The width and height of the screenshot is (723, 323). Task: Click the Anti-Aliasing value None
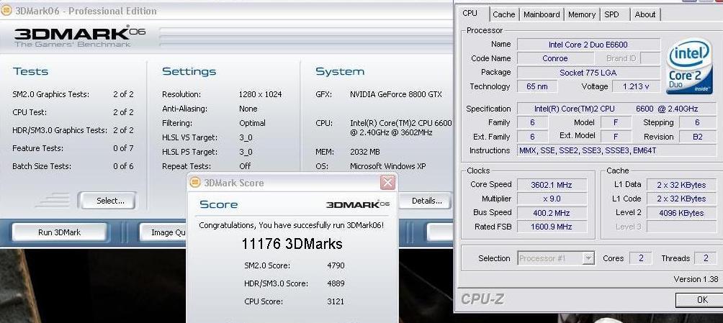tap(248, 109)
